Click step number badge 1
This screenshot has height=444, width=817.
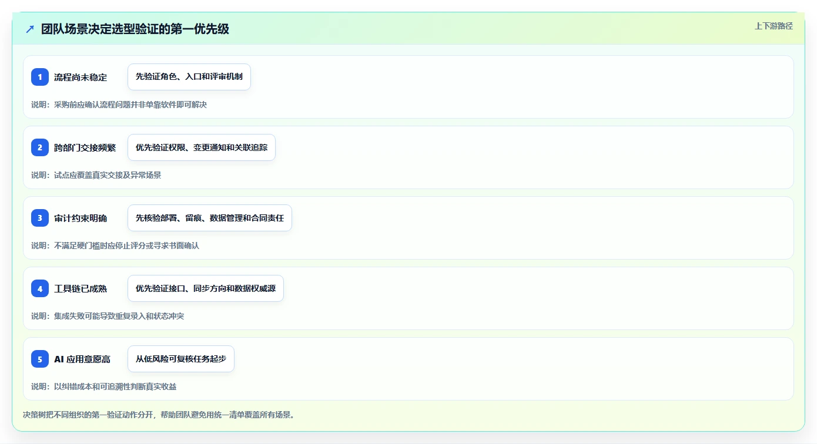tap(40, 77)
